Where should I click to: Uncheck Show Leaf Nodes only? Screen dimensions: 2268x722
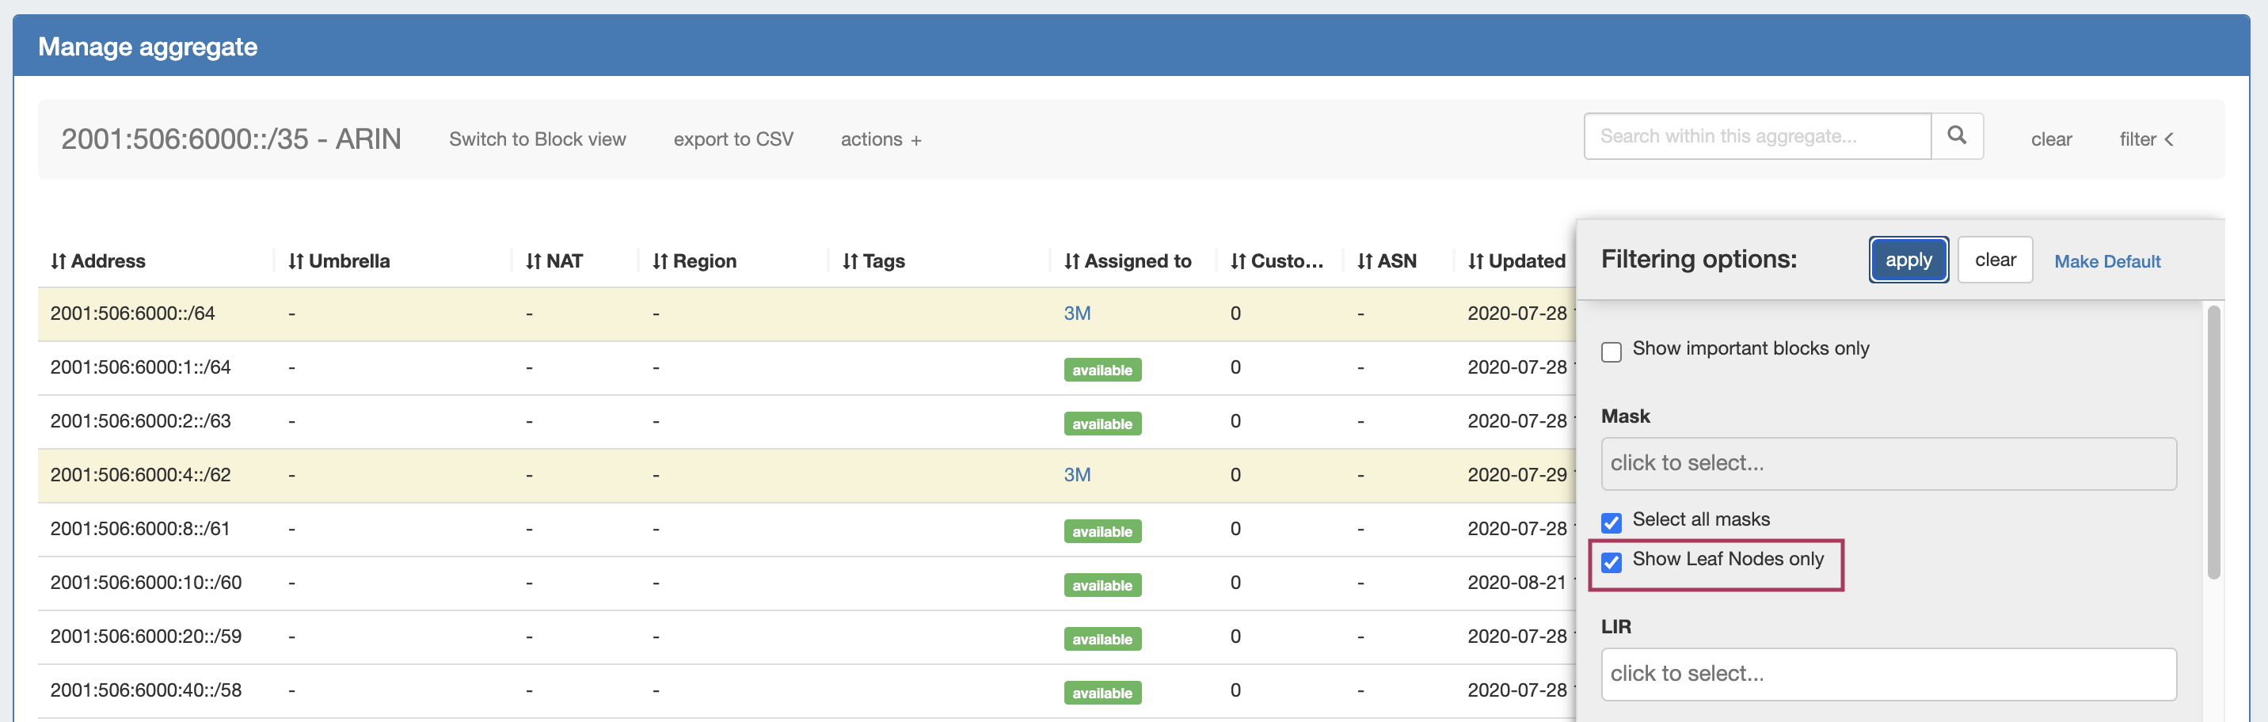click(x=1612, y=562)
